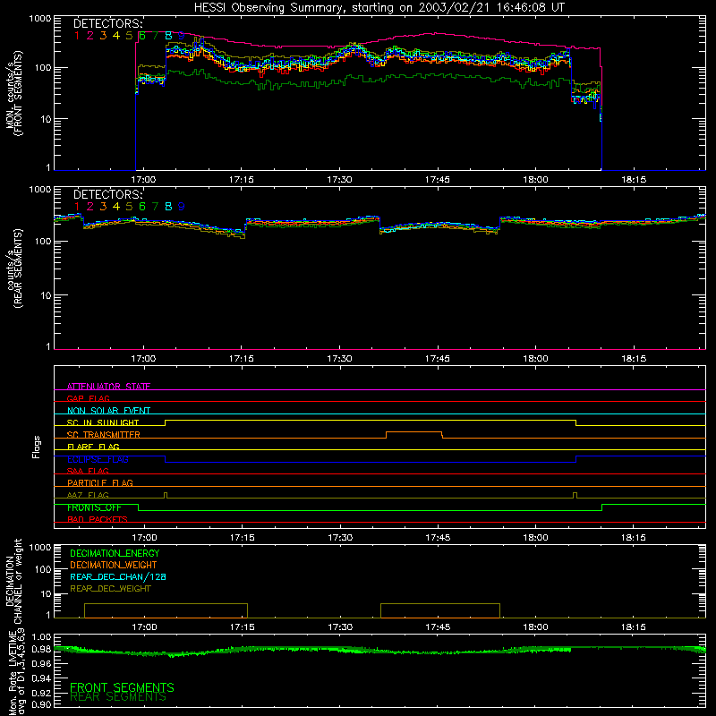Click the NON_SOLAR_EVENT flag label
This screenshot has width=716, height=716.
108,411
